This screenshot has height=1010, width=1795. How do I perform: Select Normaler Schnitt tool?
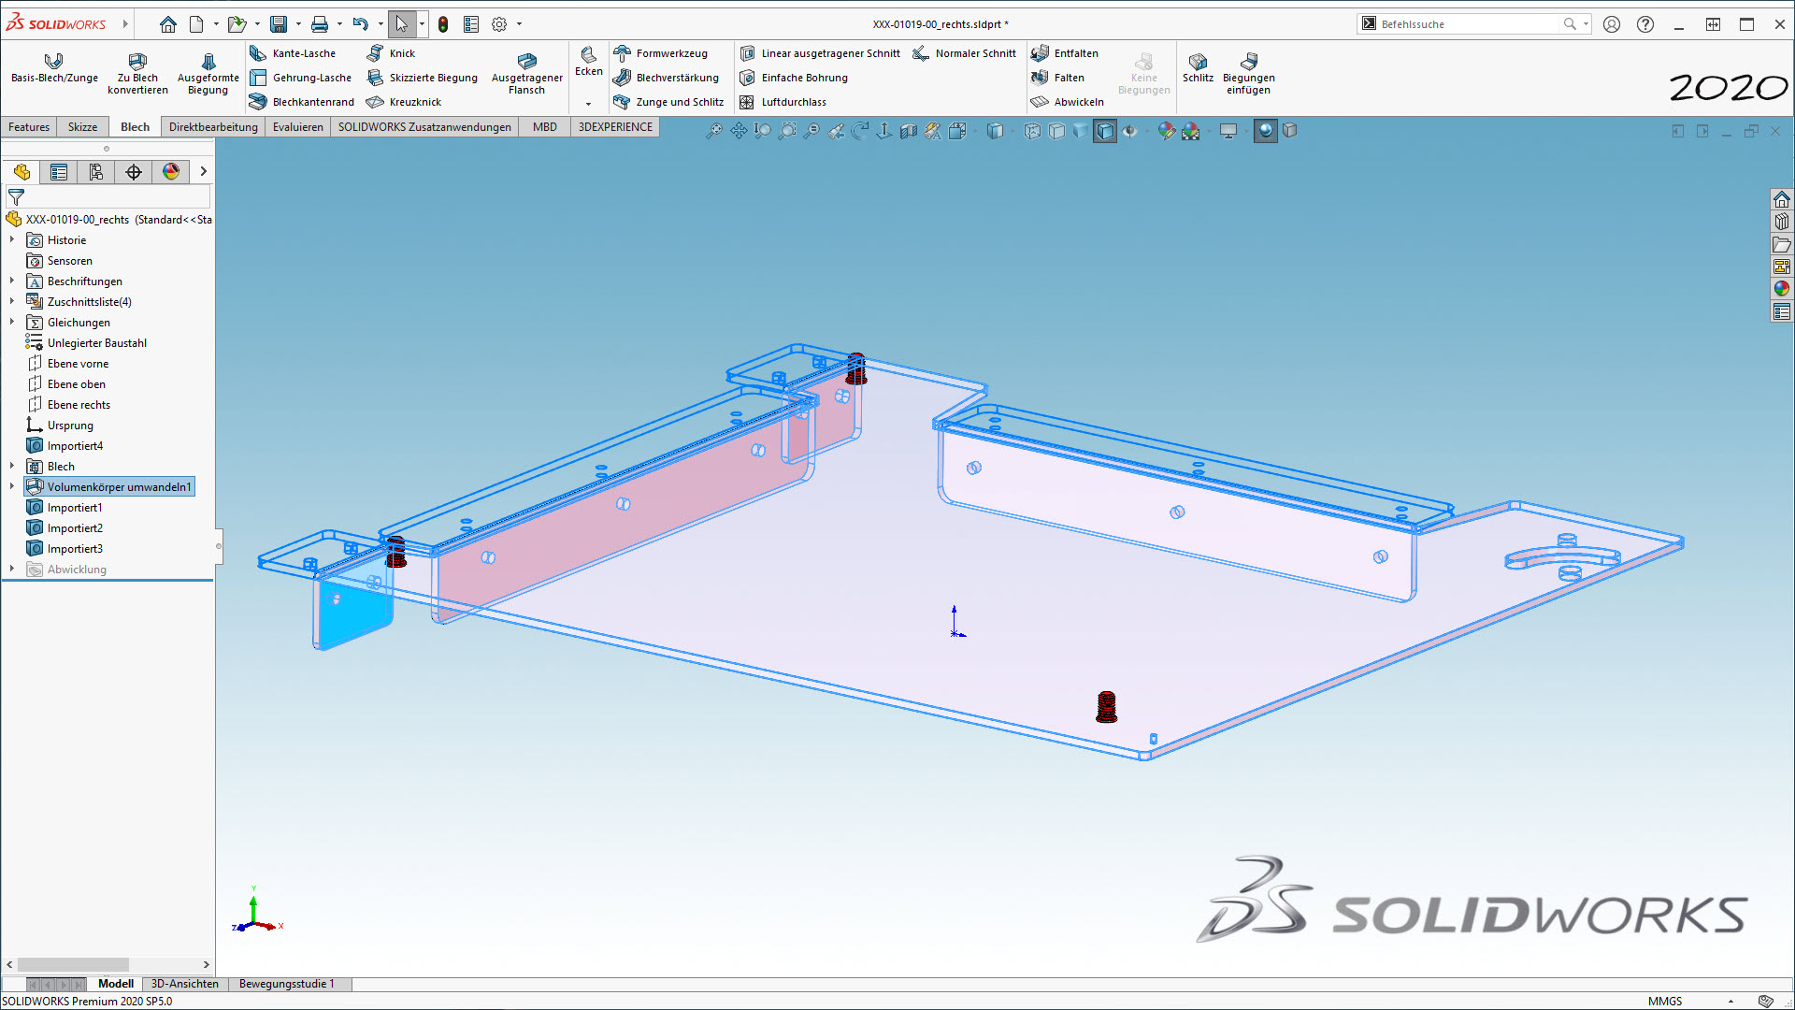(964, 53)
